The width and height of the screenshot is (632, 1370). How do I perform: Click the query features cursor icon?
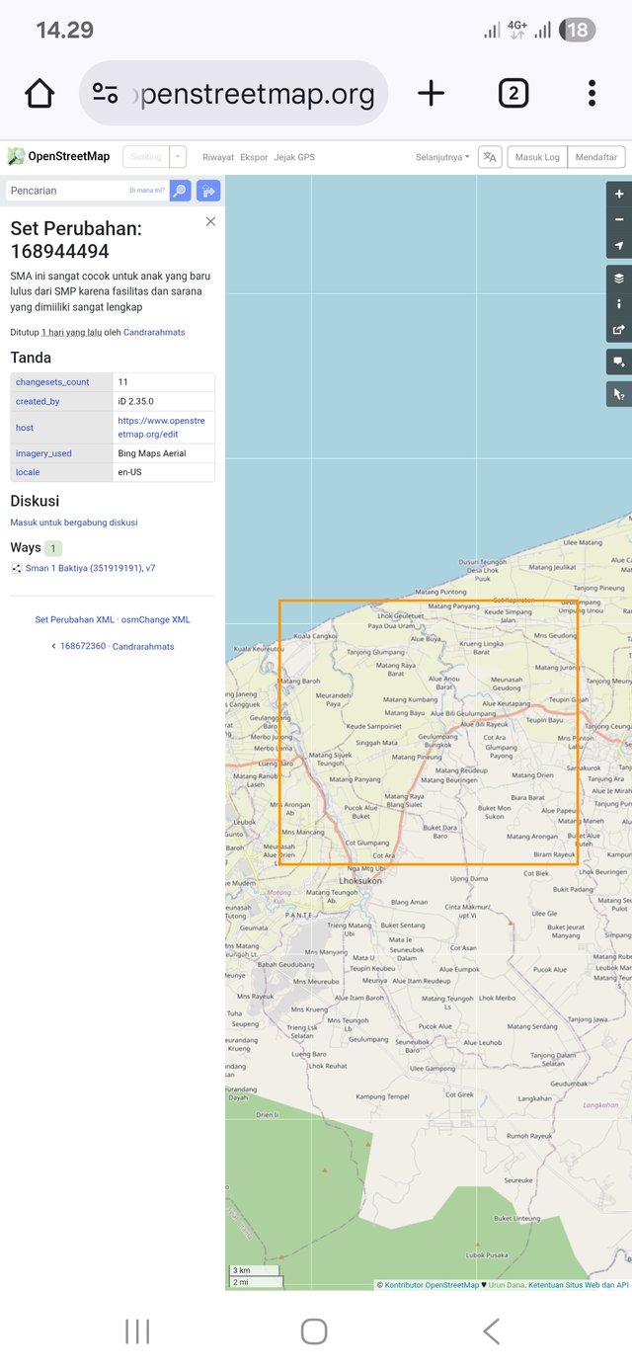pos(619,394)
